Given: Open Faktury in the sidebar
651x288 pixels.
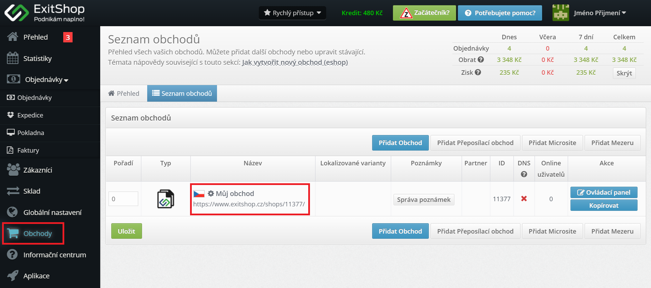Looking at the screenshot, I should [x=50, y=151].
